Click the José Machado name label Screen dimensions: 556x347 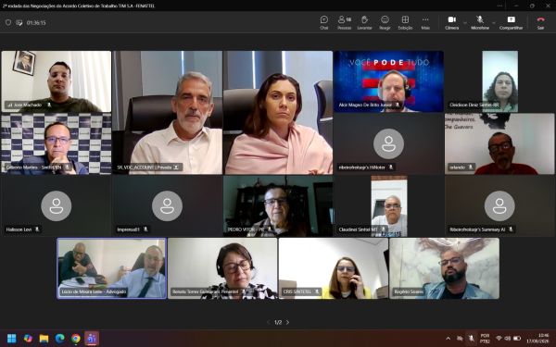pyautogui.click(x=28, y=105)
